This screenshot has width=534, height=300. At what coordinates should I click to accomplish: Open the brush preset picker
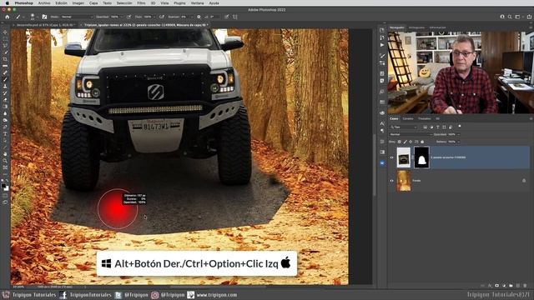point(33,17)
